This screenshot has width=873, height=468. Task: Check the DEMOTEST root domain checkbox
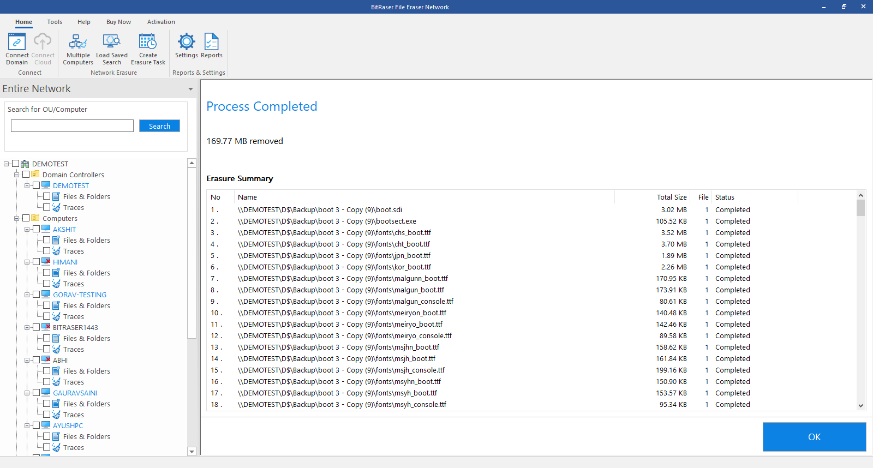click(x=15, y=164)
